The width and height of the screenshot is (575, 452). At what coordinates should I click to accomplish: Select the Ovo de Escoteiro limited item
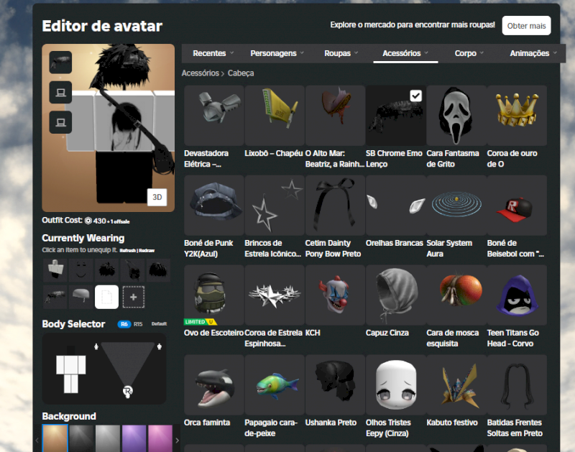coord(214,295)
